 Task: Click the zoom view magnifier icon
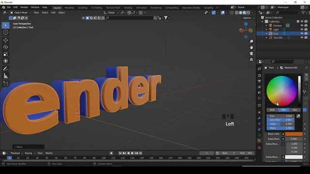click(251, 42)
